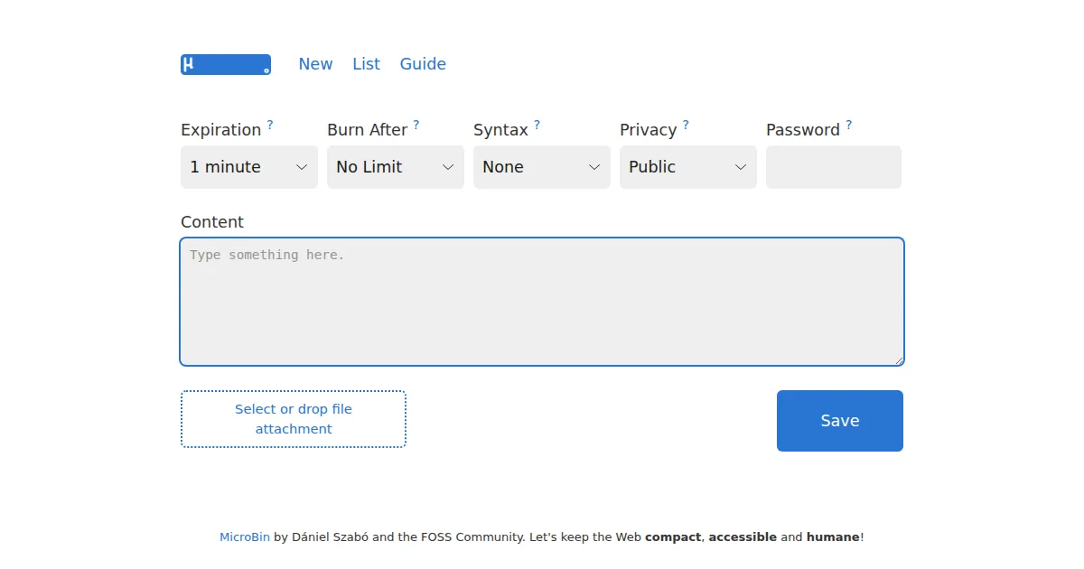Open the Expiration dropdown set to 1 minute
Image resolution: width=1084 pixels, height=569 pixels.
click(249, 167)
